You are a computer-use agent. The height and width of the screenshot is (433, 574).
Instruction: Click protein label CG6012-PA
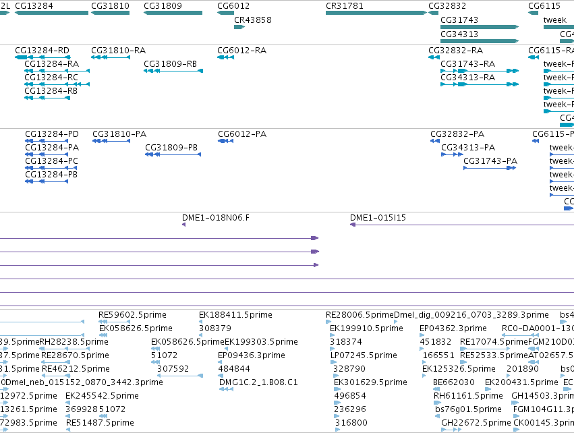[242, 134]
